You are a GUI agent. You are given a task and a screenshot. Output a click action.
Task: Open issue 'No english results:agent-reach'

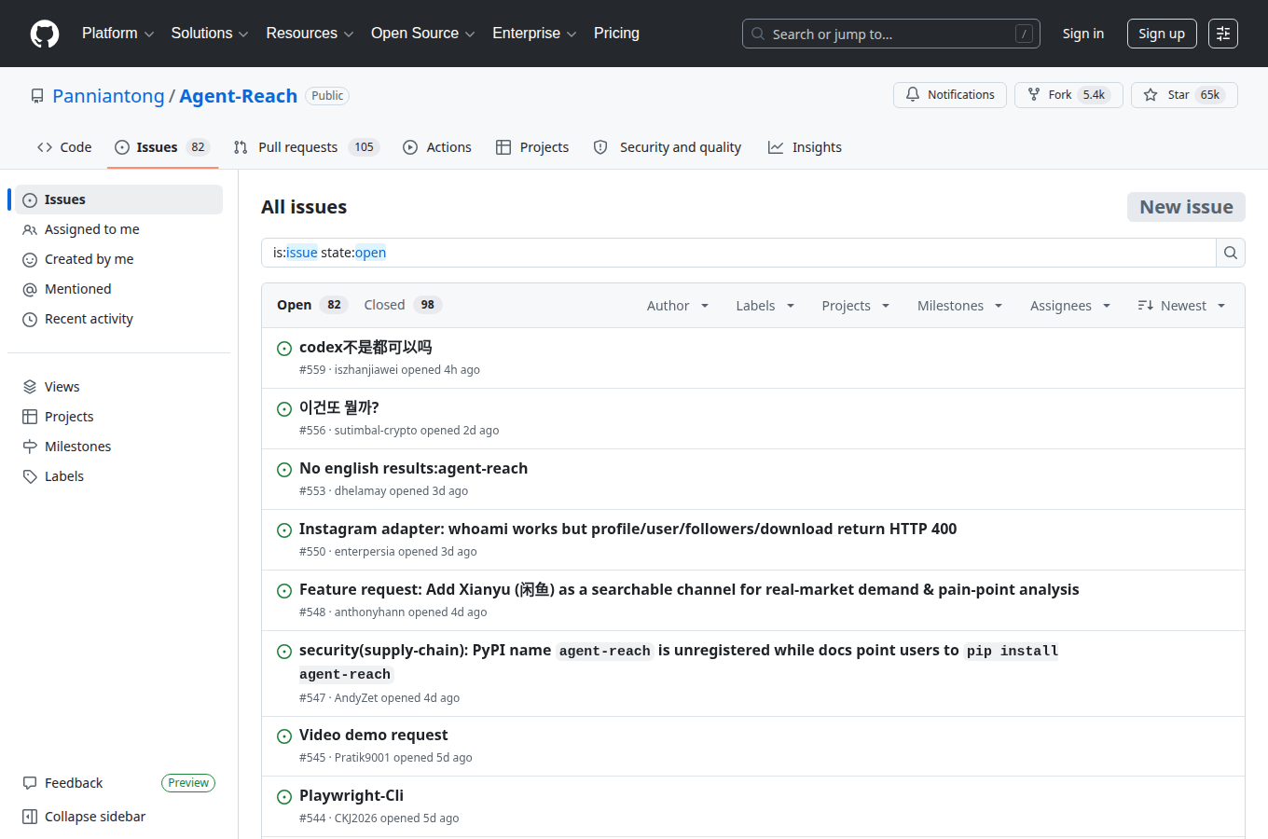(x=413, y=468)
